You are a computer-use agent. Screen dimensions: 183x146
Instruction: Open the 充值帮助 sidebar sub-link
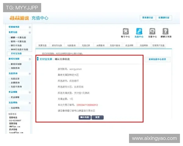coord(15,108)
